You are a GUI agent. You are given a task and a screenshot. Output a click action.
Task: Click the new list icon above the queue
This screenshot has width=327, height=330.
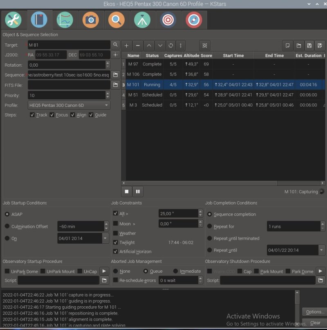[x=287, y=45]
